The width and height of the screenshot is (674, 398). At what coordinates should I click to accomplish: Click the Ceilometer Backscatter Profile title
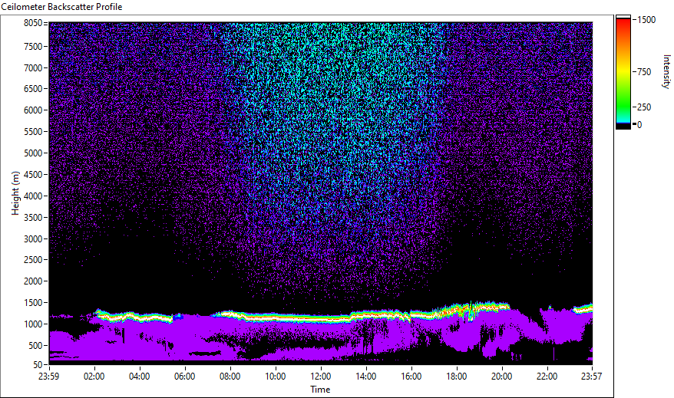(x=61, y=7)
